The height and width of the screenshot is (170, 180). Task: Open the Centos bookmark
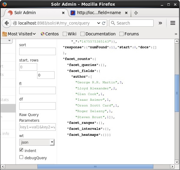49,34
